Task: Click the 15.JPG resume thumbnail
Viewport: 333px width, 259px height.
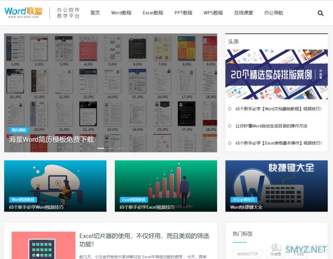Action: [138, 81]
